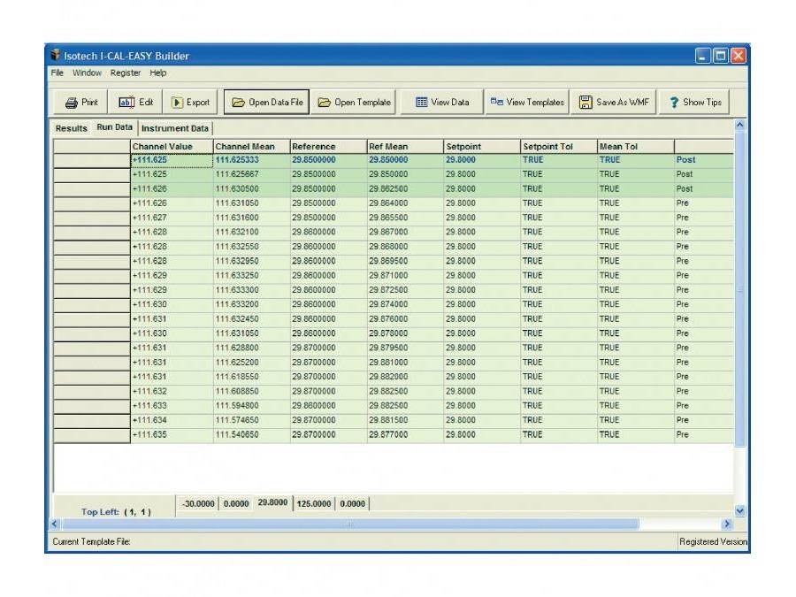Click Channel Mean value 111.633300

coord(252,290)
